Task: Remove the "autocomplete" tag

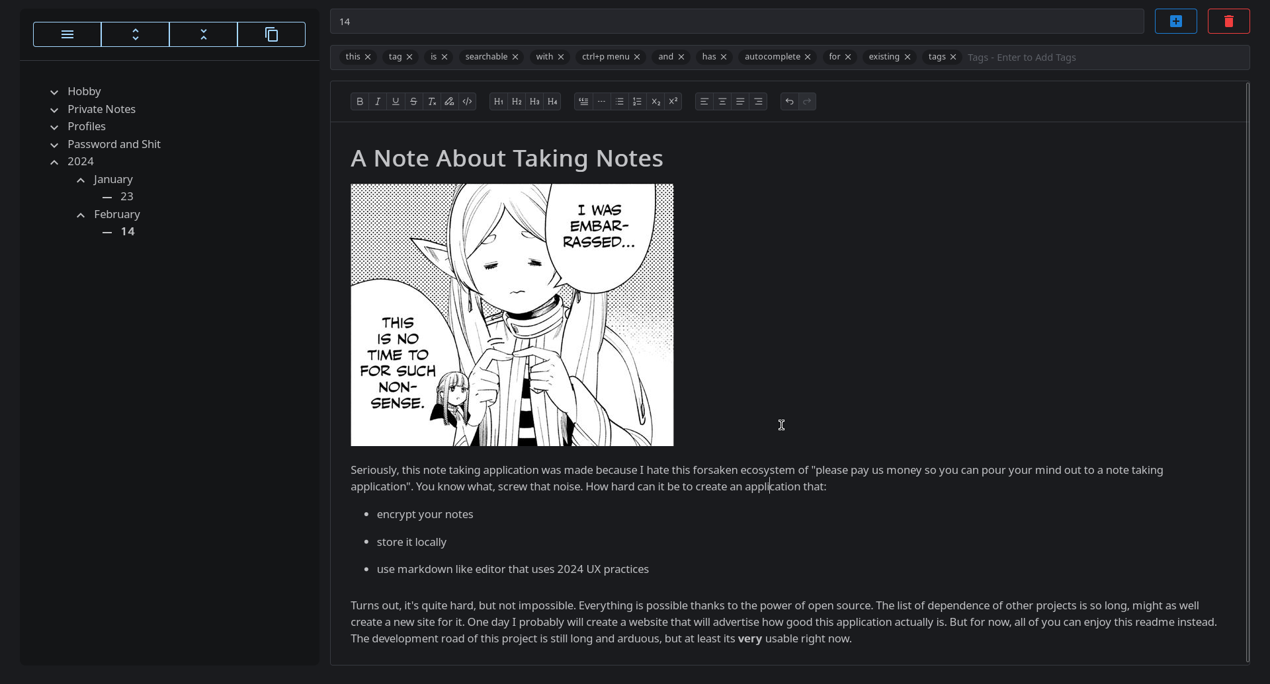Action: (x=808, y=57)
